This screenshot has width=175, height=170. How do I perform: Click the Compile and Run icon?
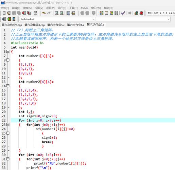point(111,13)
